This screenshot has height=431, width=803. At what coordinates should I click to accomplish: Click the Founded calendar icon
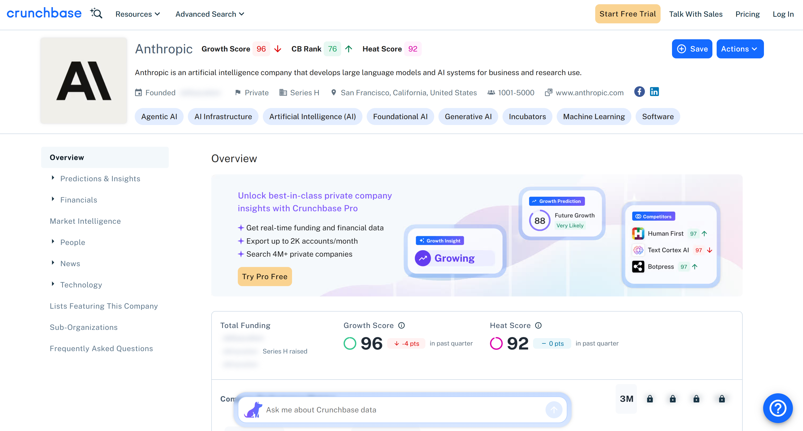138,93
